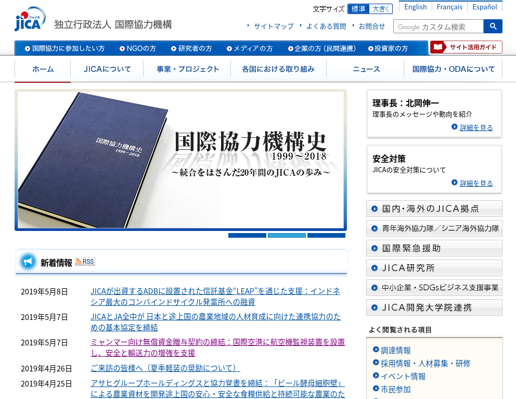Viewport: 516px width, 399px height.
Task: Open サイト活用ガイド button
Action: pos(466,47)
